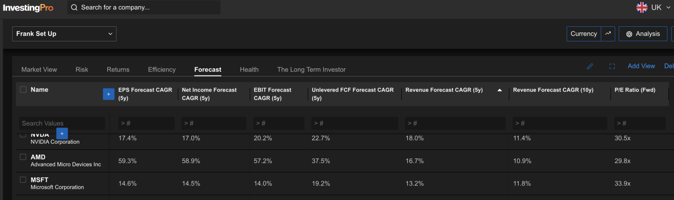This screenshot has width=674, height=200.
Task: Open the Frank Set Up dropdown
Action: [x=64, y=34]
